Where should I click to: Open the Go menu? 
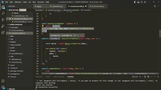click(x=30, y=2)
